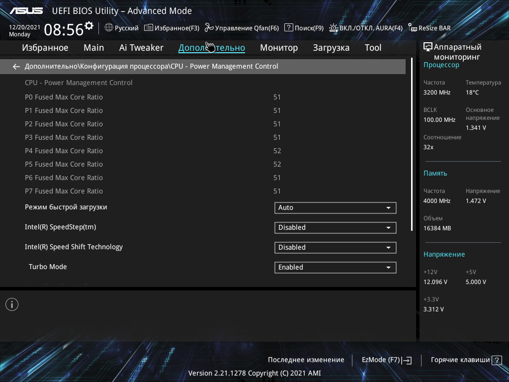Click the ASUS logo
The width and height of the screenshot is (509, 382).
pyautogui.click(x=26, y=11)
